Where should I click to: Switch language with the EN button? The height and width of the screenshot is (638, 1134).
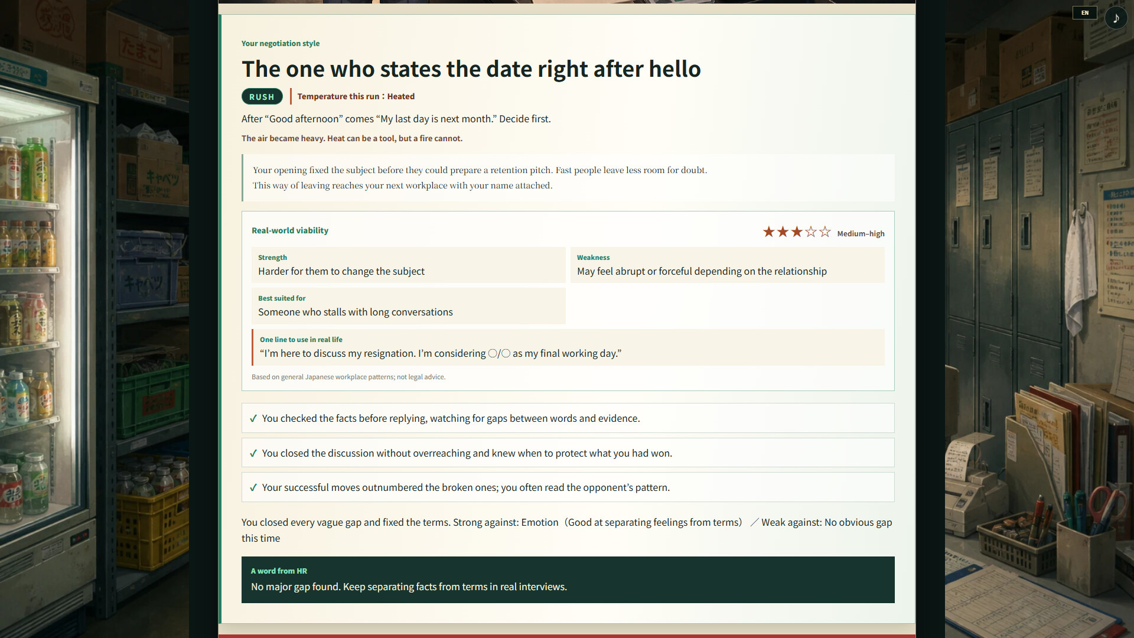(1084, 13)
